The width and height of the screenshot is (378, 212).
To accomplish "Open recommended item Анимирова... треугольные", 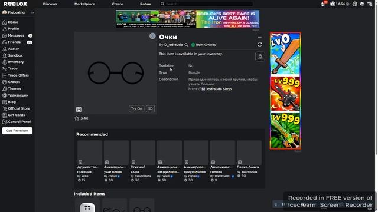I will pyautogui.click(x=196, y=161).
